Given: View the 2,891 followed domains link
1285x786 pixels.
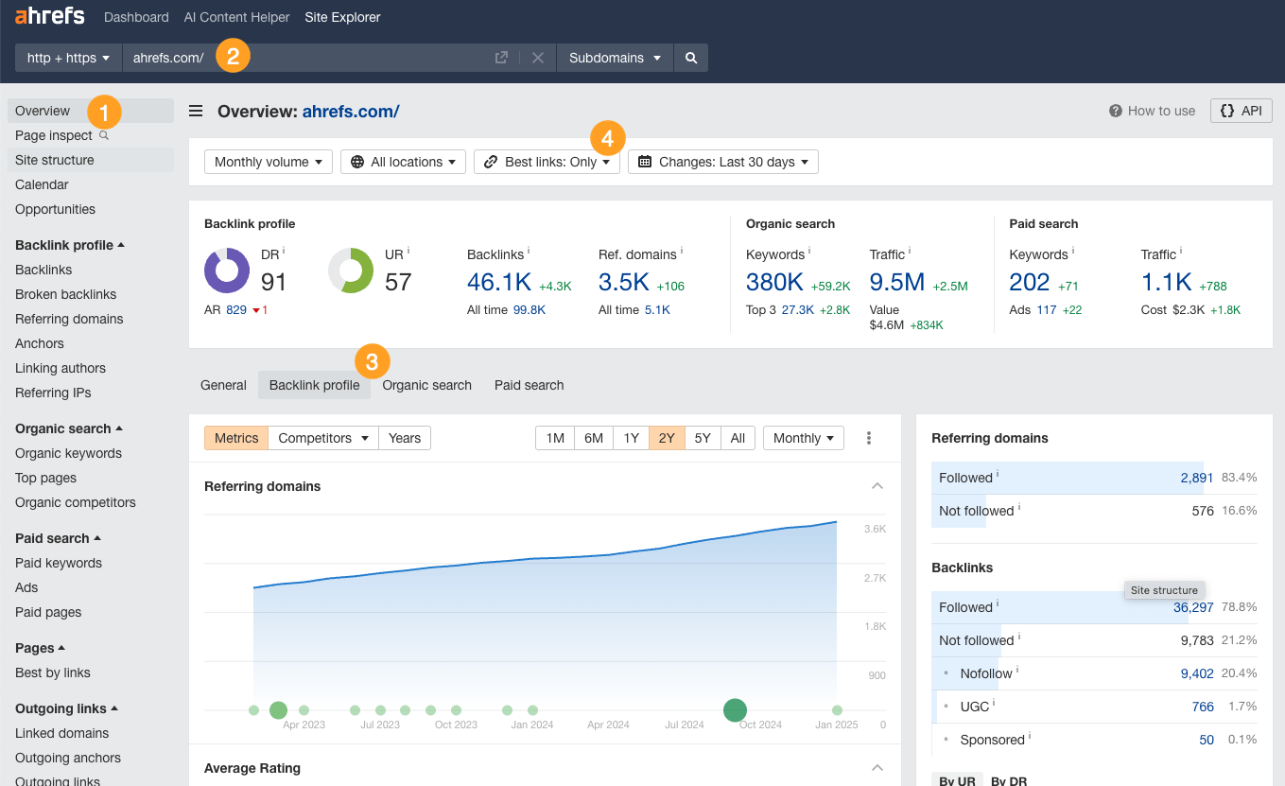Looking at the screenshot, I should pyautogui.click(x=1197, y=478).
